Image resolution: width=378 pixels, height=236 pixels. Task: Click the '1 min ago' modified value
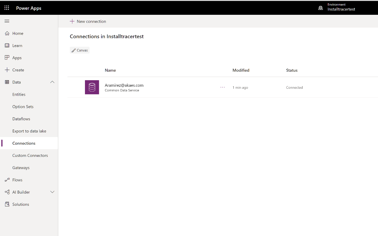tap(240, 87)
